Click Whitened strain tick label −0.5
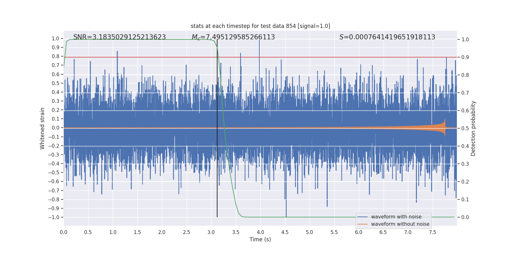 (x=54, y=172)
